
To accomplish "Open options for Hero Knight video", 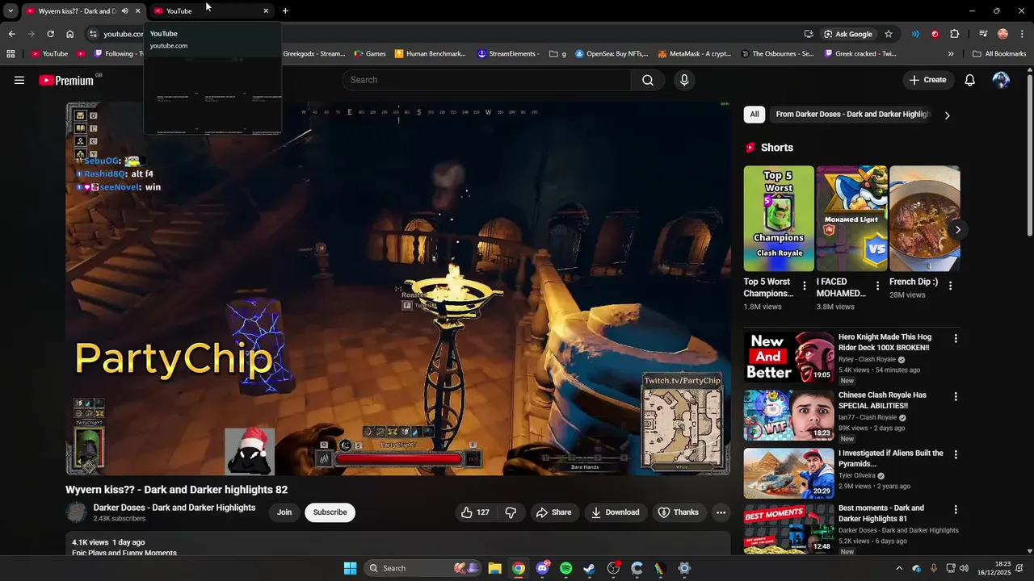I will pyautogui.click(x=956, y=339).
